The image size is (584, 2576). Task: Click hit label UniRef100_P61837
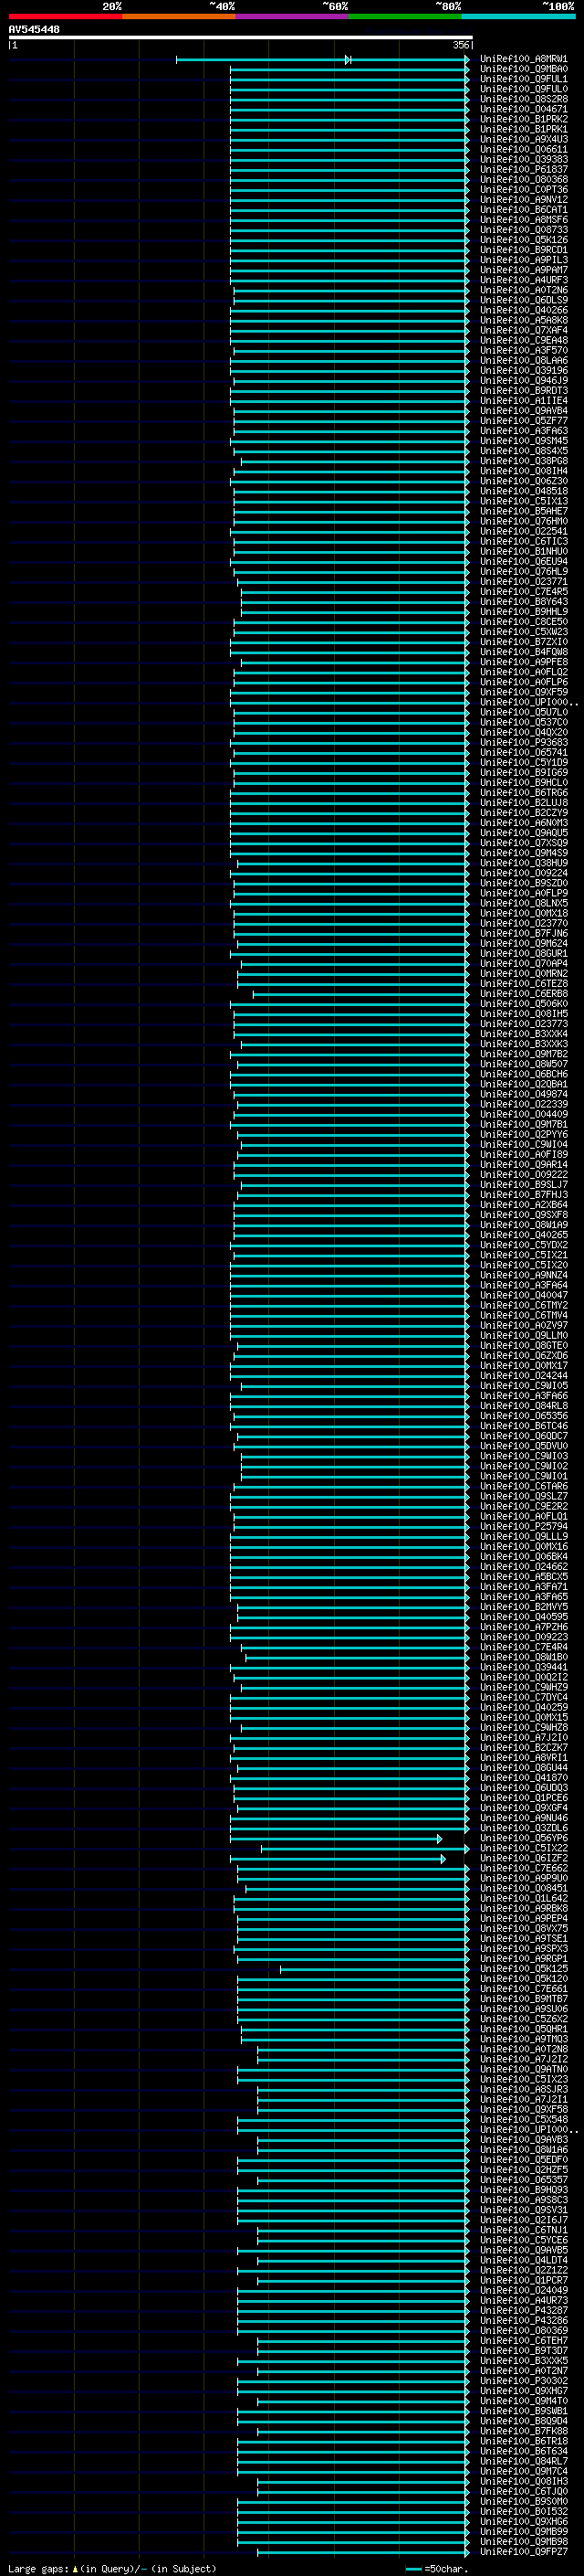click(x=523, y=170)
